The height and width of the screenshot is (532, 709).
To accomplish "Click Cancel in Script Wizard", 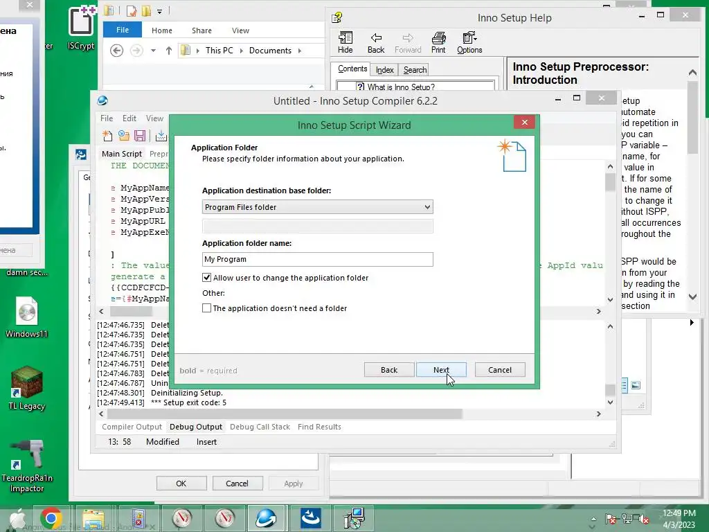I will tap(500, 370).
